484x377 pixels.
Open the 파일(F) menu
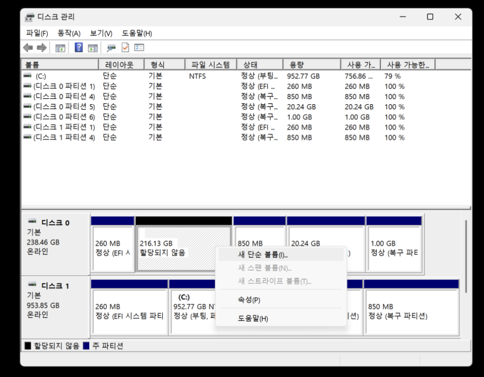pyautogui.click(x=37, y=33)
